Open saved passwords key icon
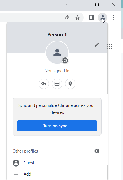 [x=44, y=84]
